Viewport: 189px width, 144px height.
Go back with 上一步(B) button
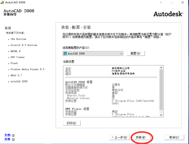120,137
